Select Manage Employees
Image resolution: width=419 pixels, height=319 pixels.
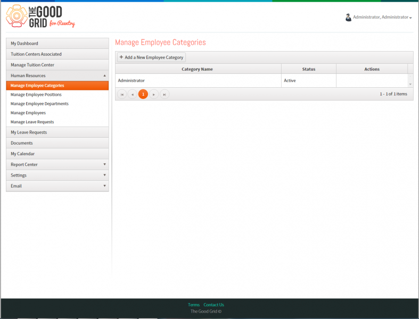pyautogui.click(x=57, y=113)
